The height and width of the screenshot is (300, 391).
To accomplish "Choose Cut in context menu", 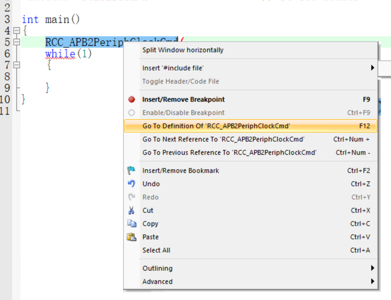I will pyautogui.click(x=251, y=210).
